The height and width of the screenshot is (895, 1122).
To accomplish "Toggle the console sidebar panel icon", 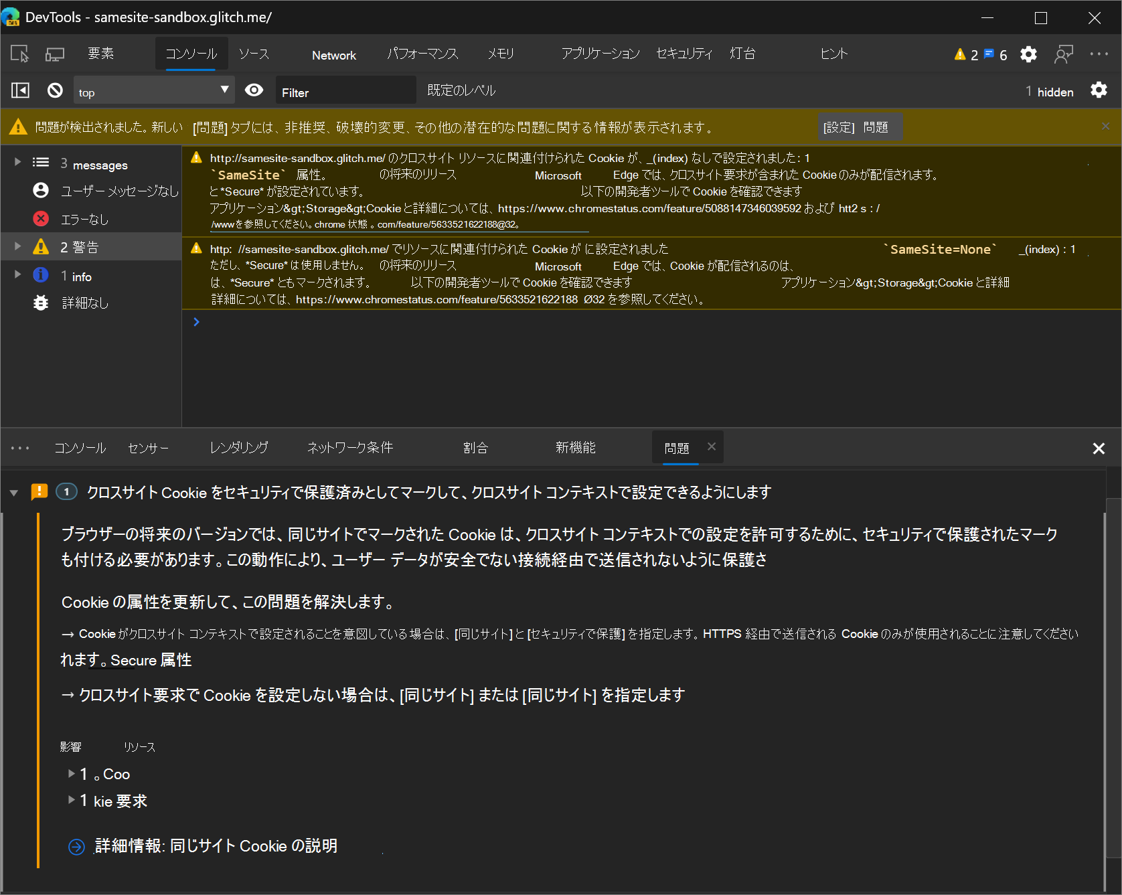I will click(x=21, y=90).
